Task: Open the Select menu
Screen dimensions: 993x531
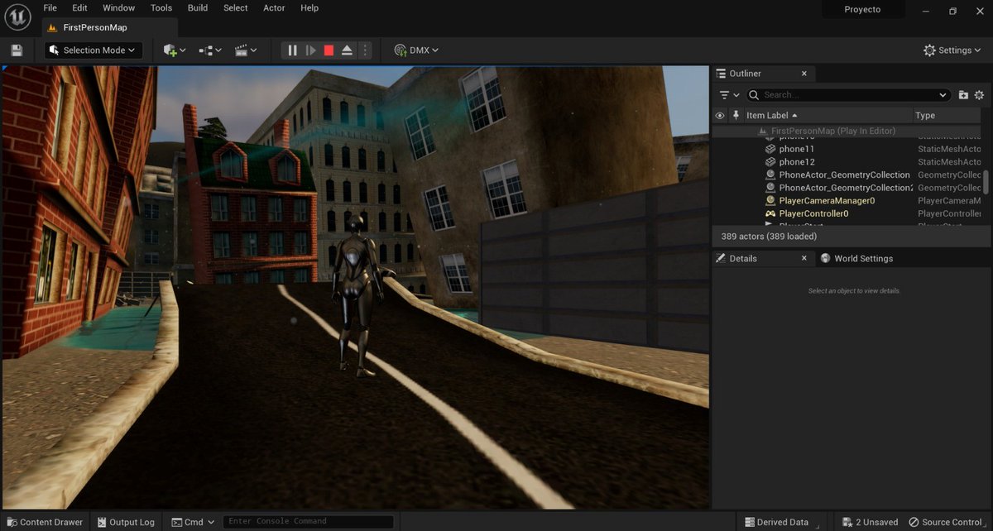Action: (236, 8)
